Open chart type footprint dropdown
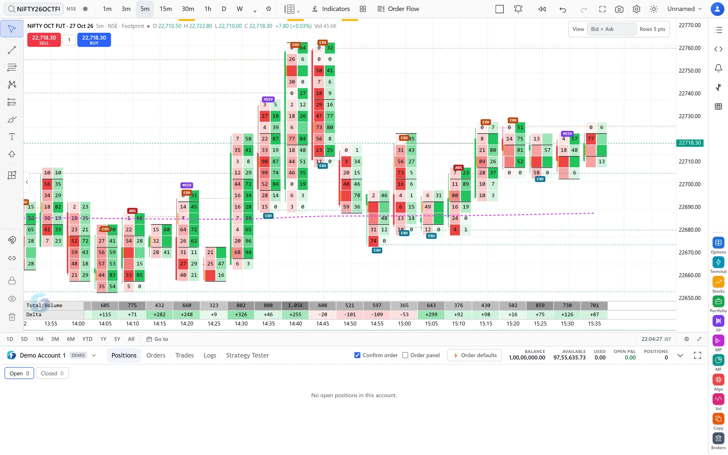 click(292, 9)
